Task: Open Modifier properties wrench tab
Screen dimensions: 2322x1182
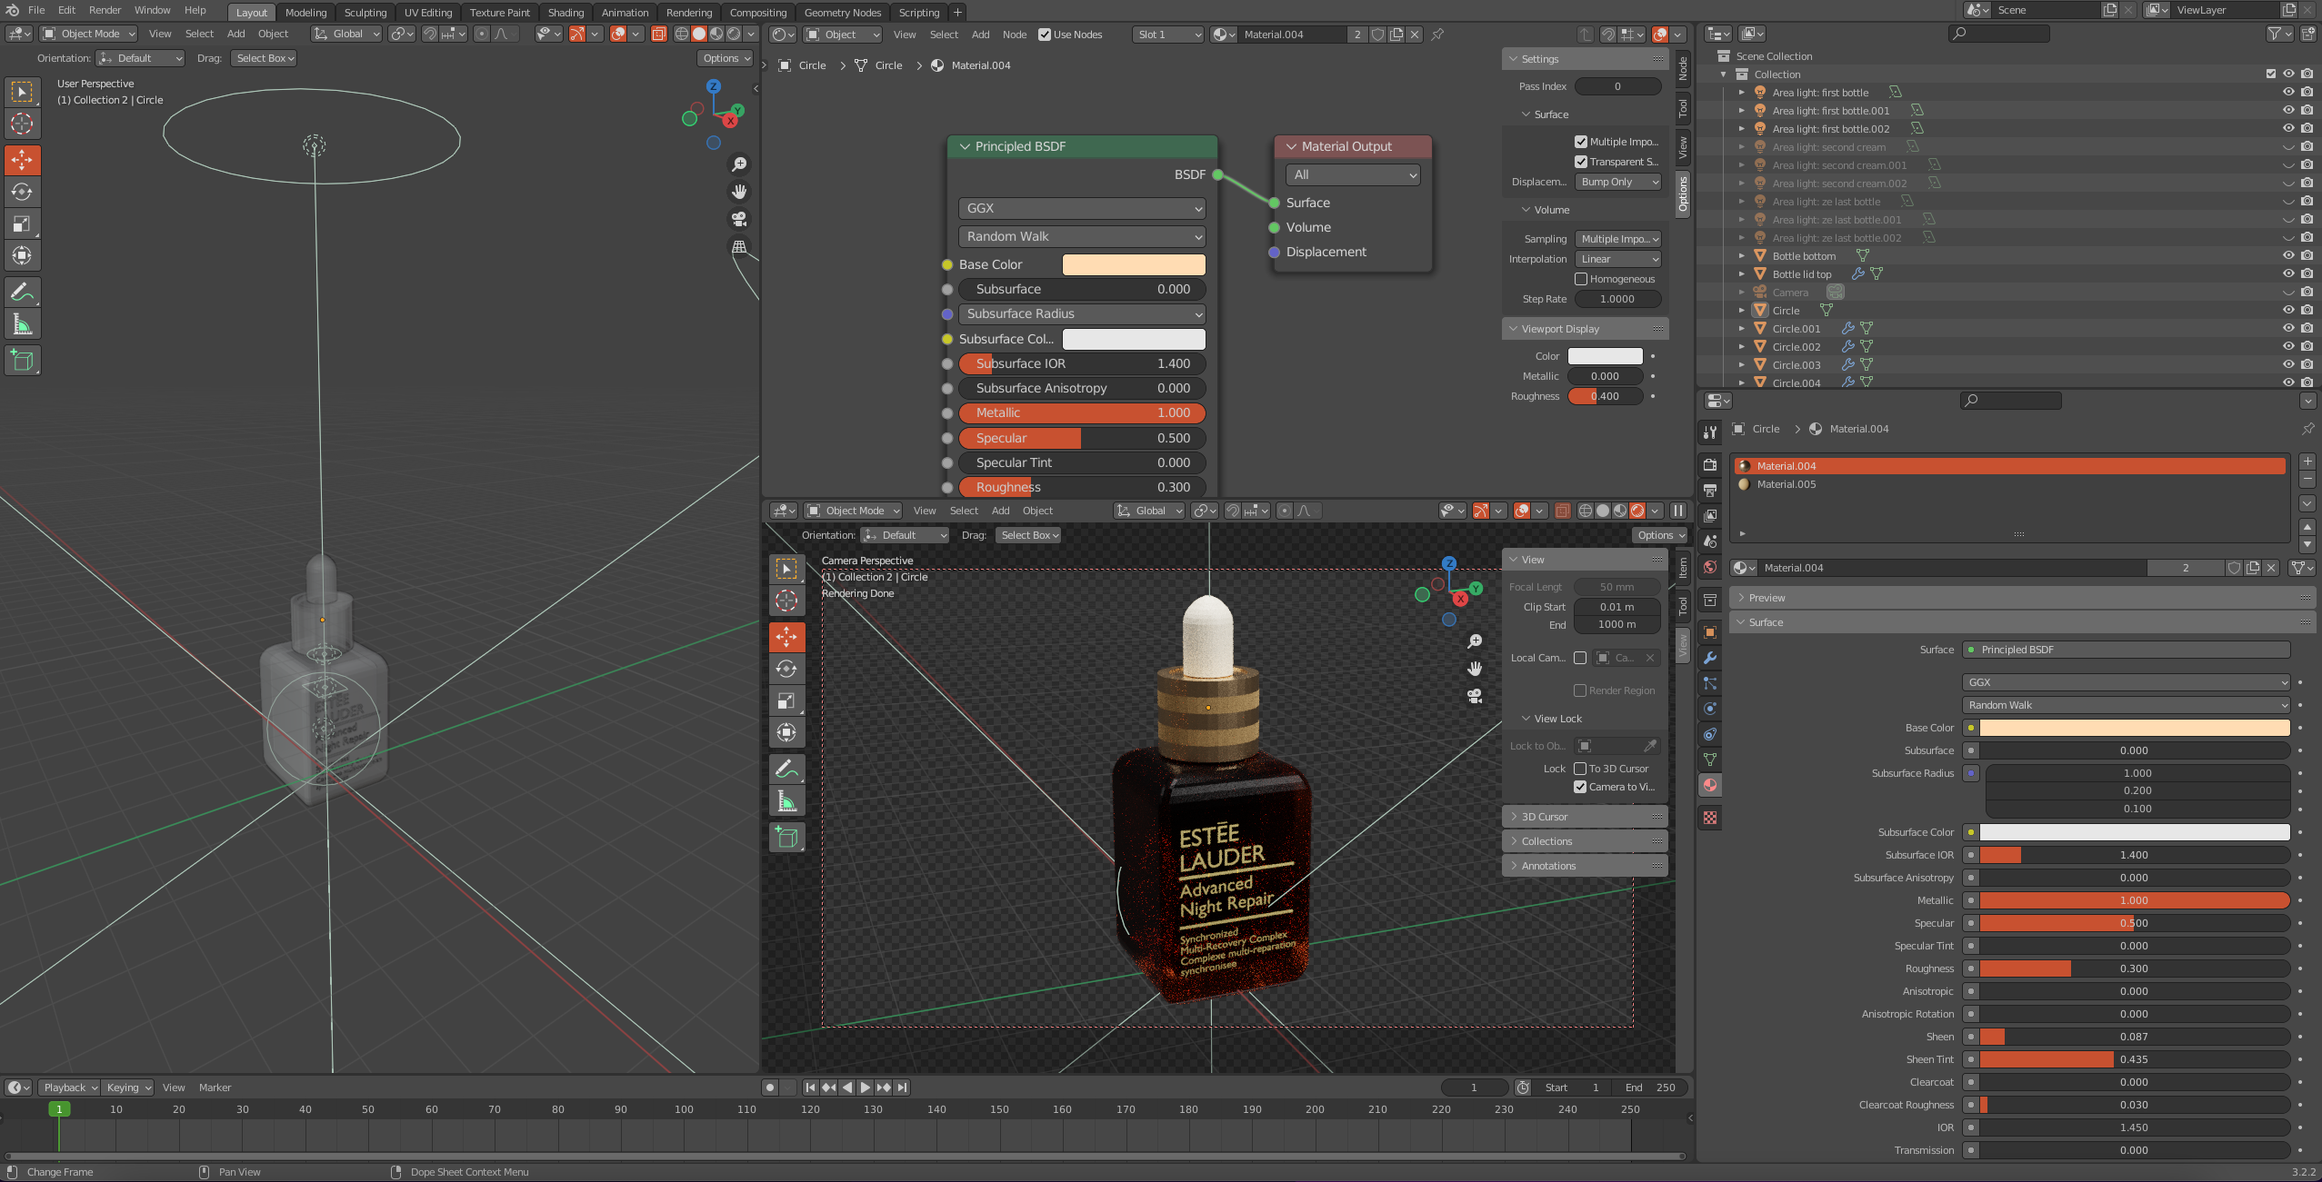Action: (1710, 658)
